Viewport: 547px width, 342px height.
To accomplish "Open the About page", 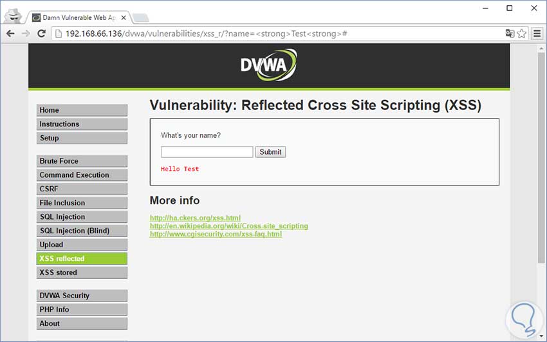I will click(x=82, y=323).
